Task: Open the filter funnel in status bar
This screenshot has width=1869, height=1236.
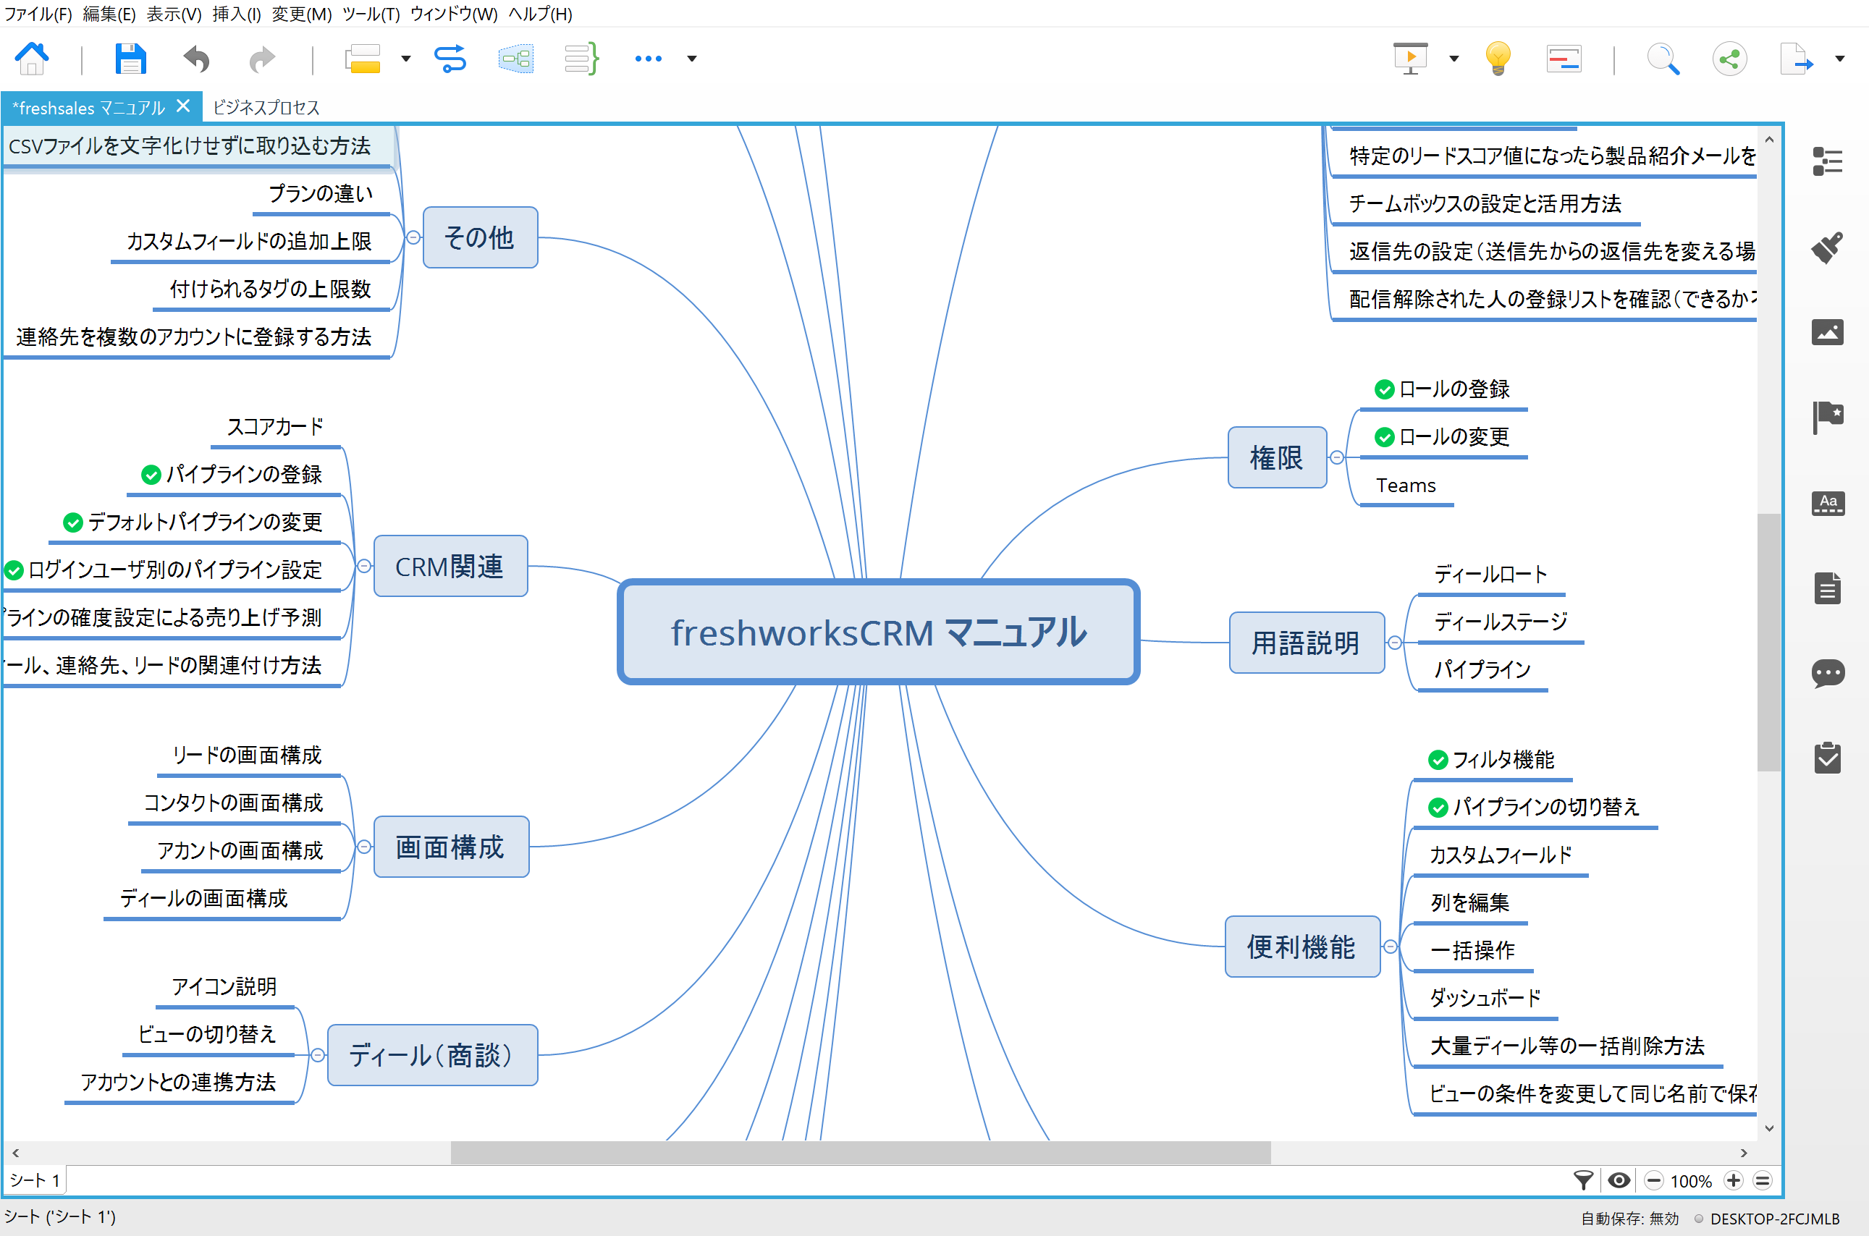Action: coord(1583,1180)
